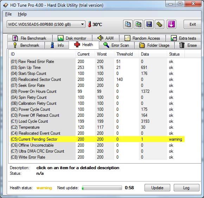Switch to the File Benchmark tab
Viewport: 204px width, 198px height.
(x=30, y=38)
